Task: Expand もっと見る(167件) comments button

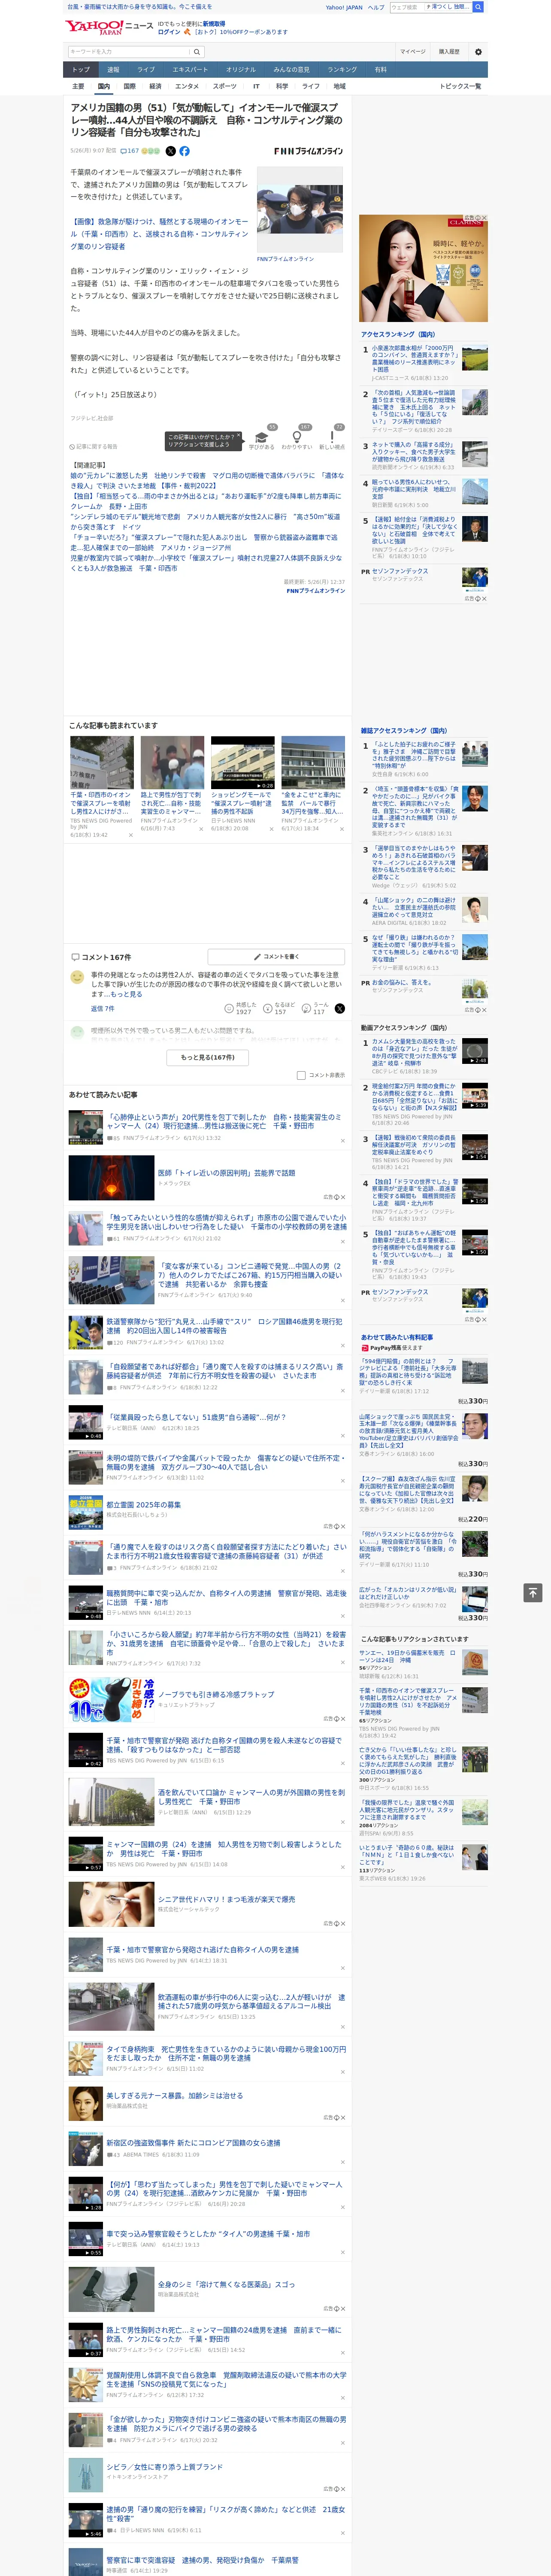Action: click(x=208, y=1057)
